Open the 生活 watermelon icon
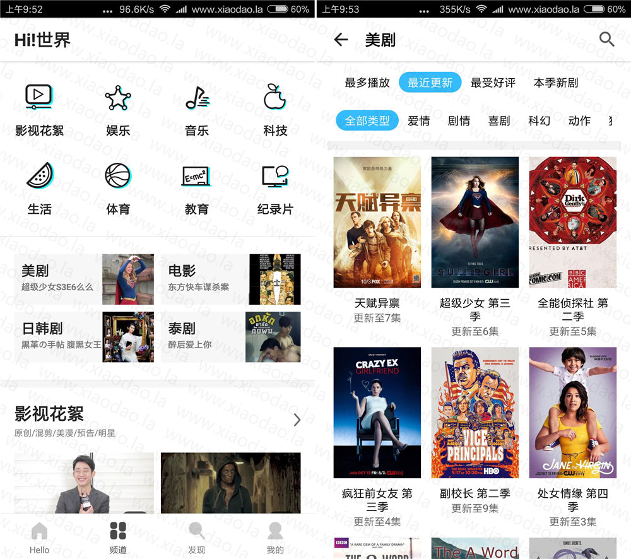The image size is (631, 559). [x=40, y=175]
